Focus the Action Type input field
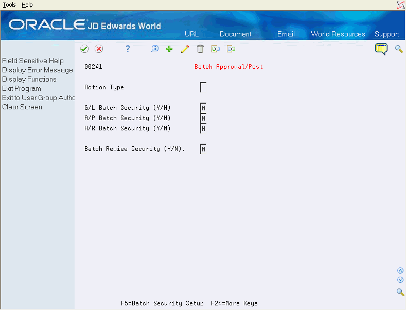Viewport: 406px width, 310px height. (x=203, y=87)
